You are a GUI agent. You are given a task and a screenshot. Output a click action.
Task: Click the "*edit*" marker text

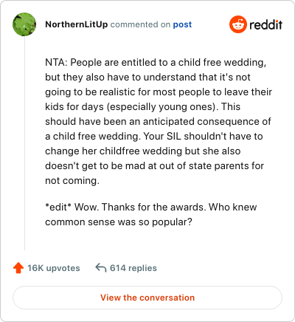[58, 207]
